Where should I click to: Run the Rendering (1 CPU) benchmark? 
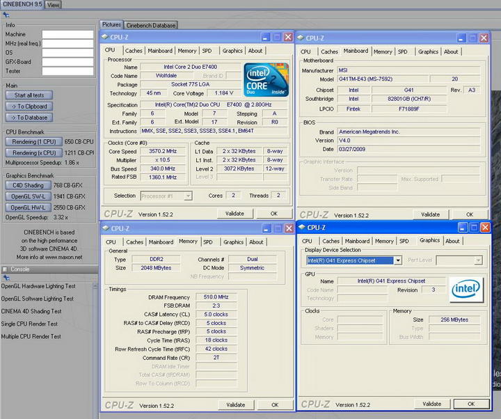coord(34,141)
